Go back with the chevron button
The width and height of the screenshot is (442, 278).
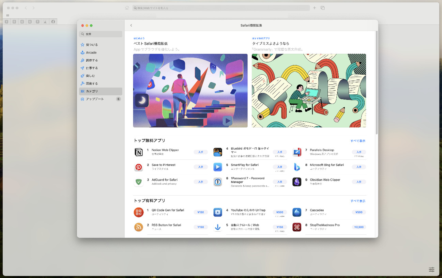point(131,26)
